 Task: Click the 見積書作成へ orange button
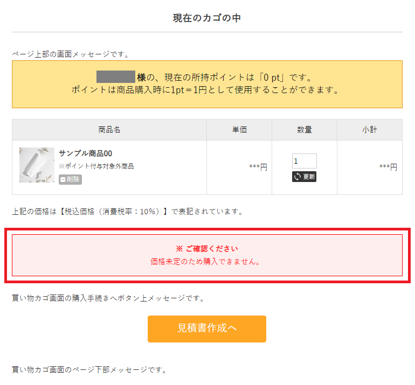(207, 328)
